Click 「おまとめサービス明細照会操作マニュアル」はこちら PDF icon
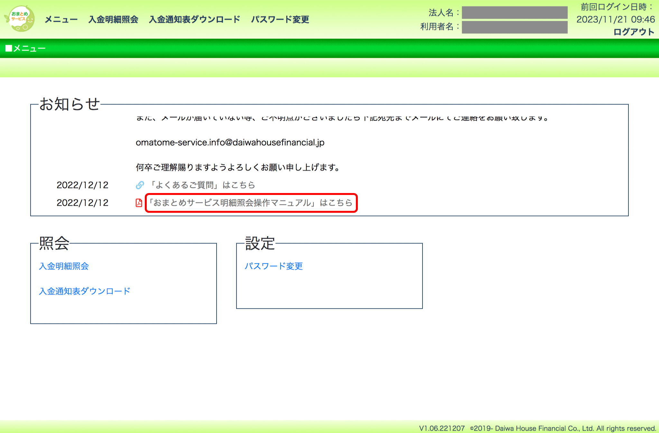This screenshot has height=433, width=659. 138,203
